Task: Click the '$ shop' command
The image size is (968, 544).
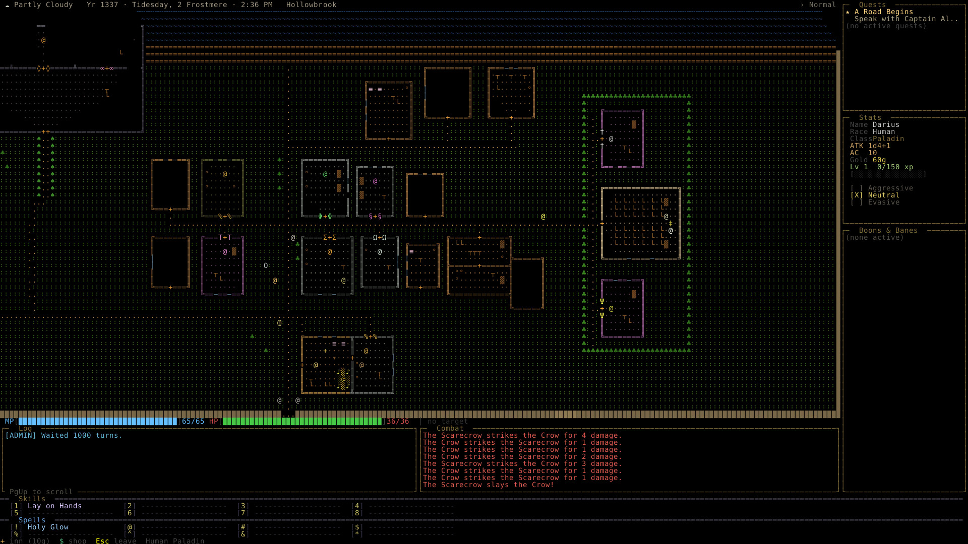Action: point(73,541)
